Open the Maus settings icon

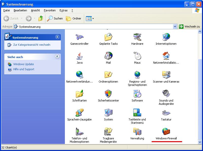point(137,56)
